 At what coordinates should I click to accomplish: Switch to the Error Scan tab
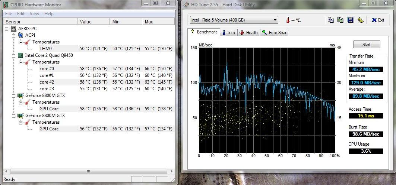coord(275,32)
